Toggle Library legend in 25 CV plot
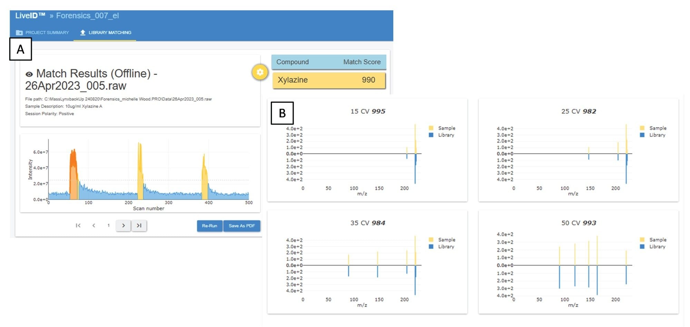 pos(657,135)
